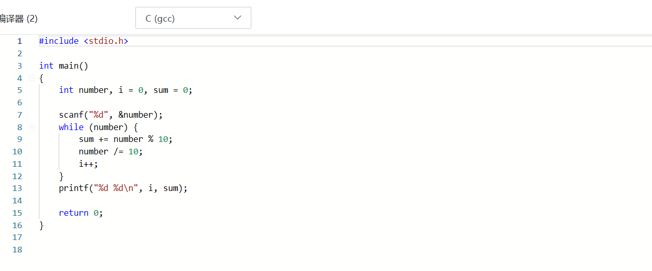
Task: Select line number 1 in the gutter
Action: point(20,41)
